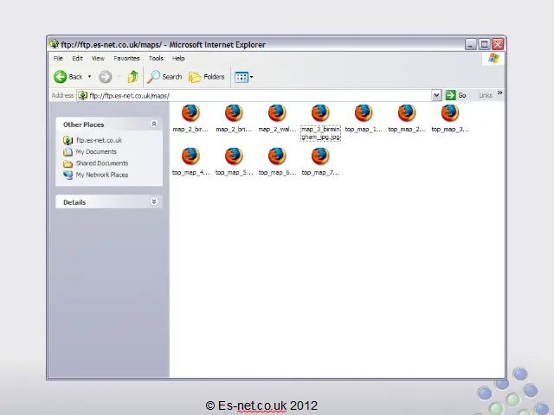Click the ftp.es-net.co.uk computer icon
Viewport: 554px width, 415px height.
tap(68, 140)
